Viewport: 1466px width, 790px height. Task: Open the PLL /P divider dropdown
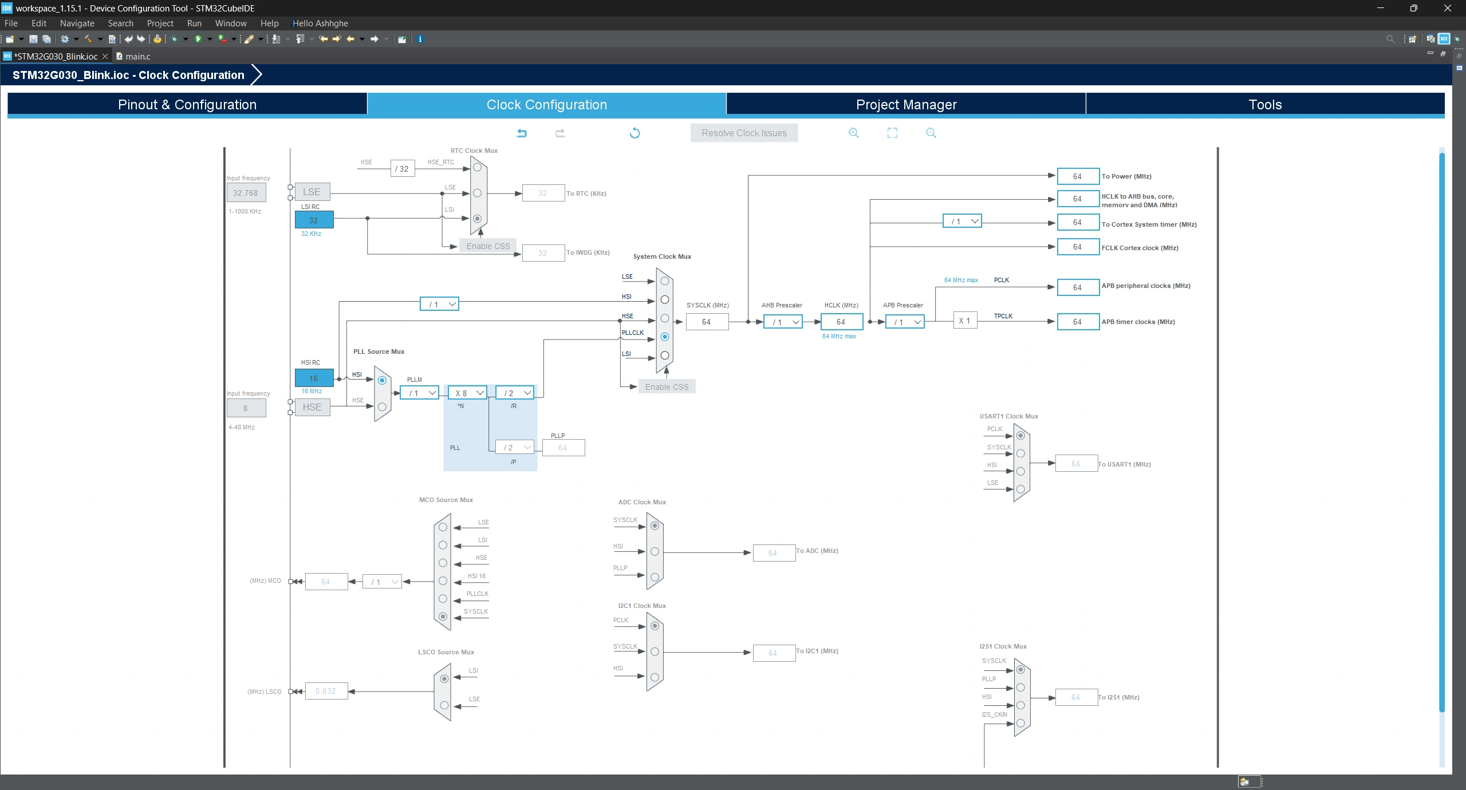(x=515, y=447)
